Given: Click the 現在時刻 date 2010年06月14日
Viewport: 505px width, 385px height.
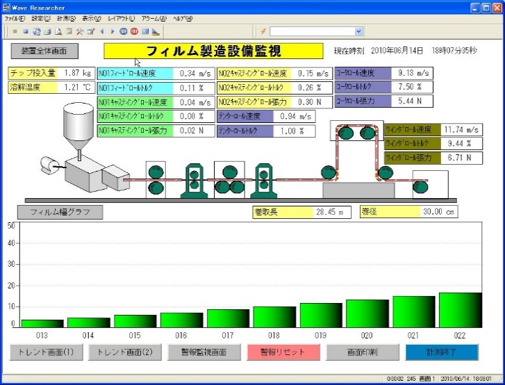Looking at the screenshot, I should 397,51.
